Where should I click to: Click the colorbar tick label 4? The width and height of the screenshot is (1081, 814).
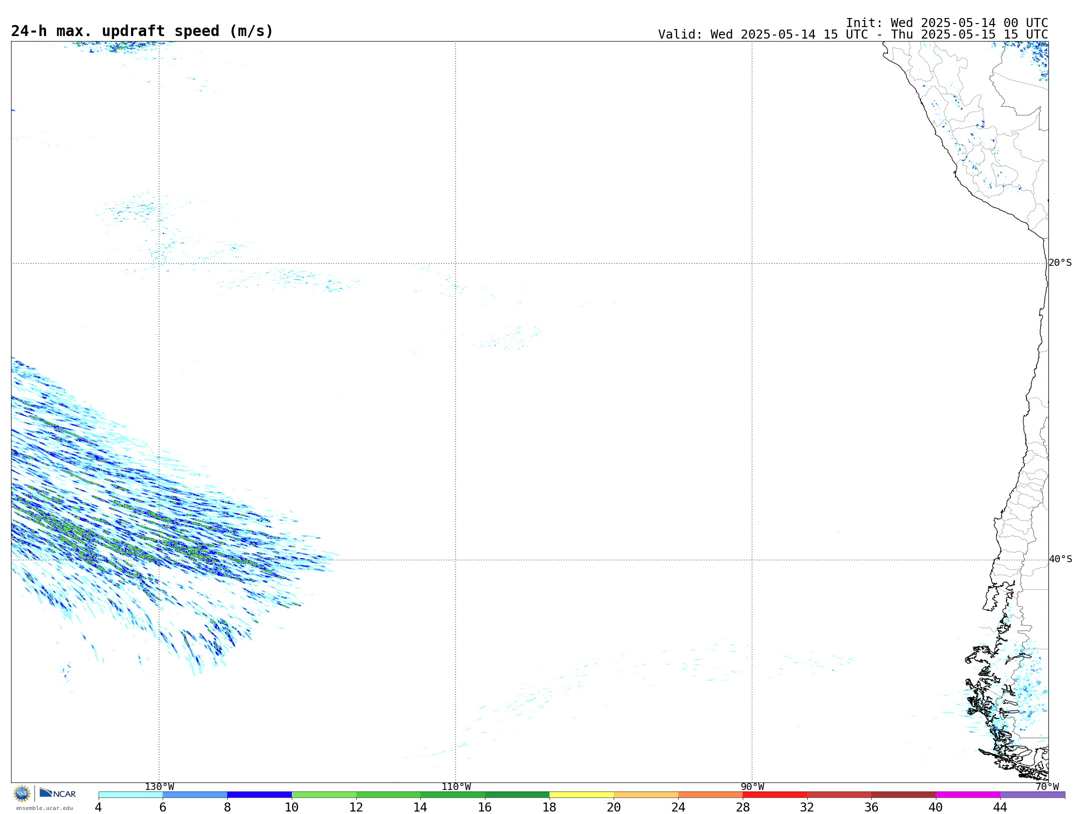tap(99, 807)
